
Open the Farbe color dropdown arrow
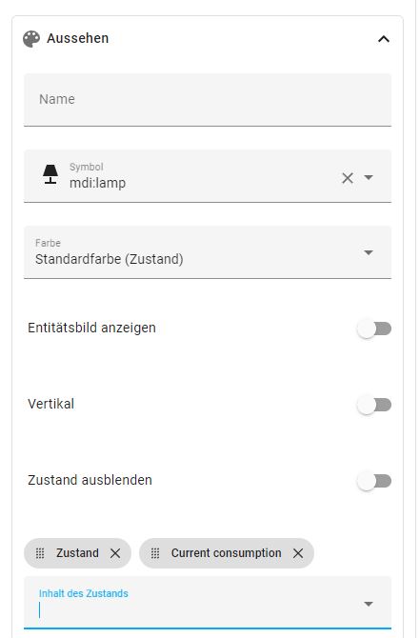369,252
